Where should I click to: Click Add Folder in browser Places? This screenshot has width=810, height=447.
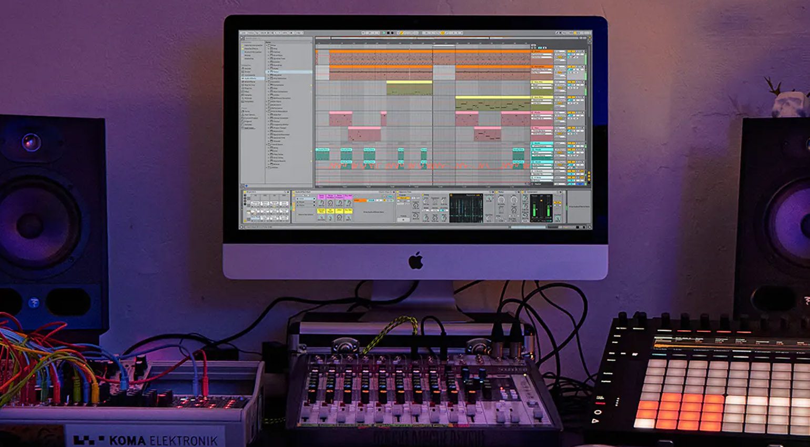pyautogui.click(x=249, y=128)
